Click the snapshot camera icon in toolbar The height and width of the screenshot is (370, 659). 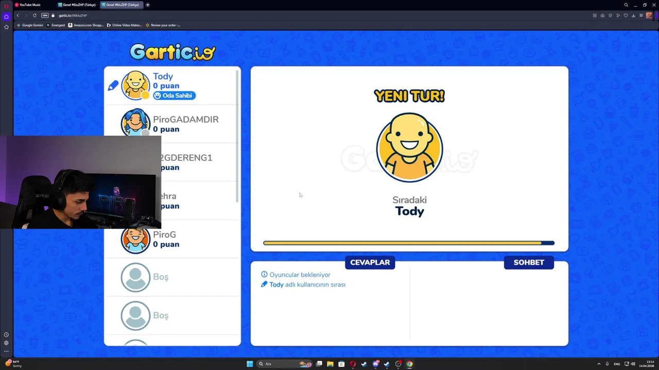click(x=602, y=15)
